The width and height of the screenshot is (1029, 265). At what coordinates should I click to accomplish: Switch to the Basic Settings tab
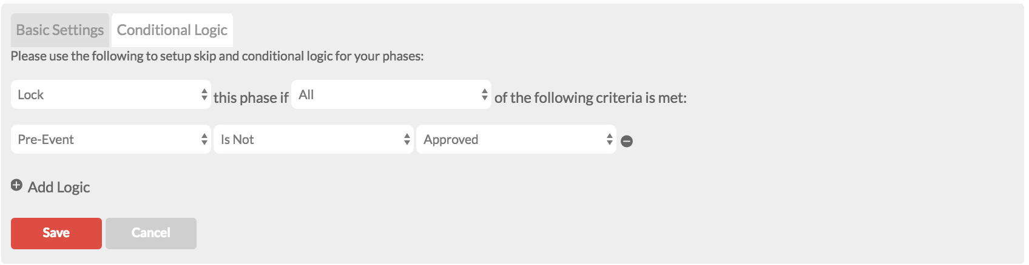tap(60, 30)
